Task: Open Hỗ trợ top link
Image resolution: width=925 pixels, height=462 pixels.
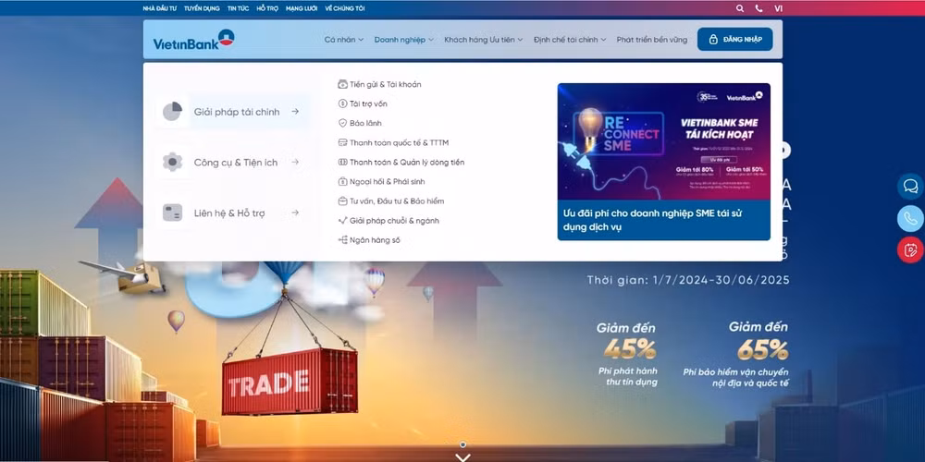Action: [x=267, y=8]
